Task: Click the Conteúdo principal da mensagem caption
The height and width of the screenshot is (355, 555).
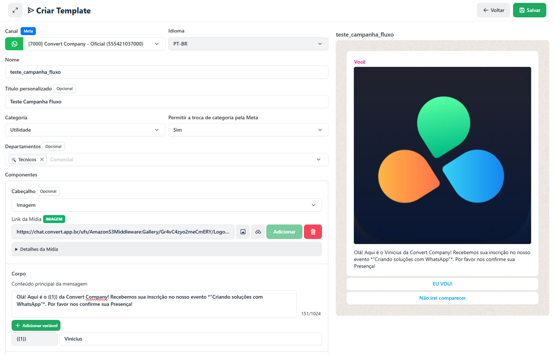Action: click(x=49, y=284)
